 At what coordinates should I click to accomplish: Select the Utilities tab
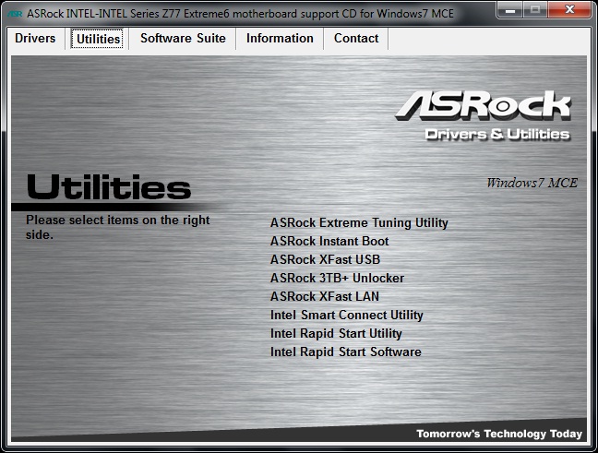point(97,39)
